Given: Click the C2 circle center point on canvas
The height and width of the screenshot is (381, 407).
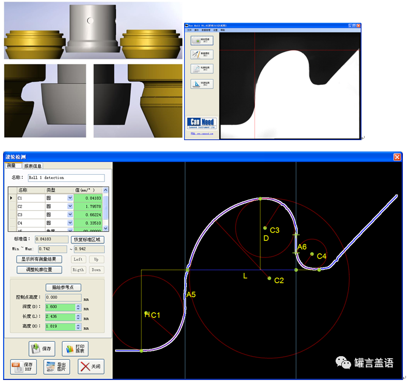Looking at the screenshot, I should (x=269, y=278).
